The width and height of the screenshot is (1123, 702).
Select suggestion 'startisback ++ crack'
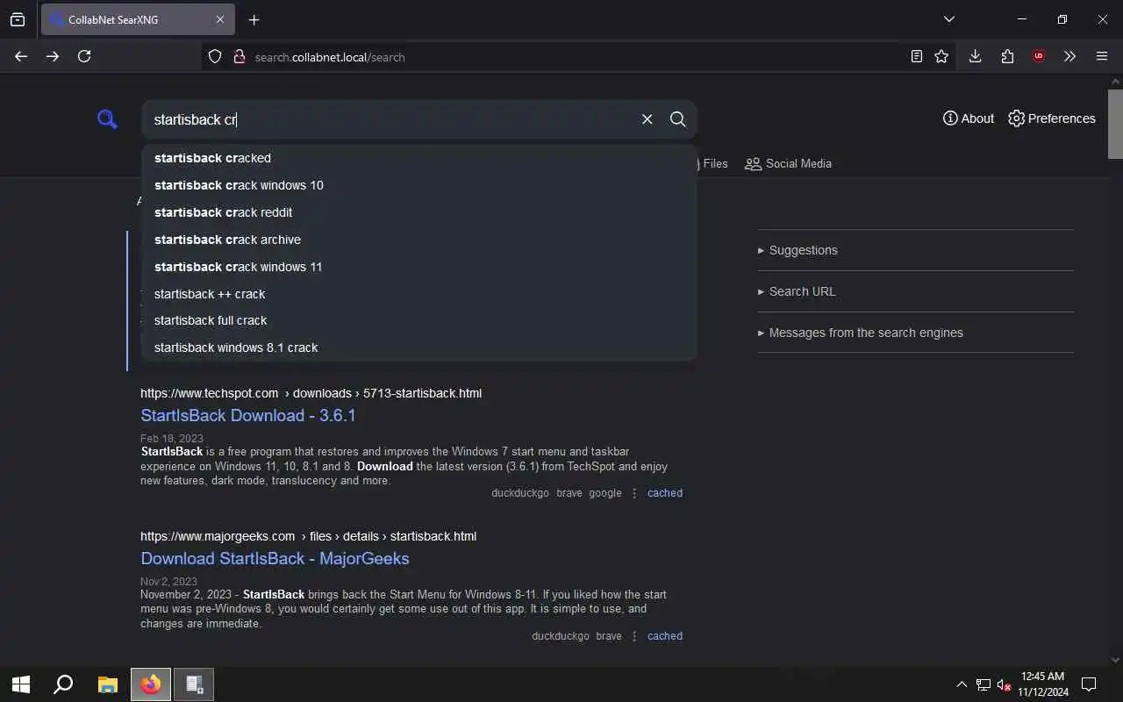click(419, 294)
